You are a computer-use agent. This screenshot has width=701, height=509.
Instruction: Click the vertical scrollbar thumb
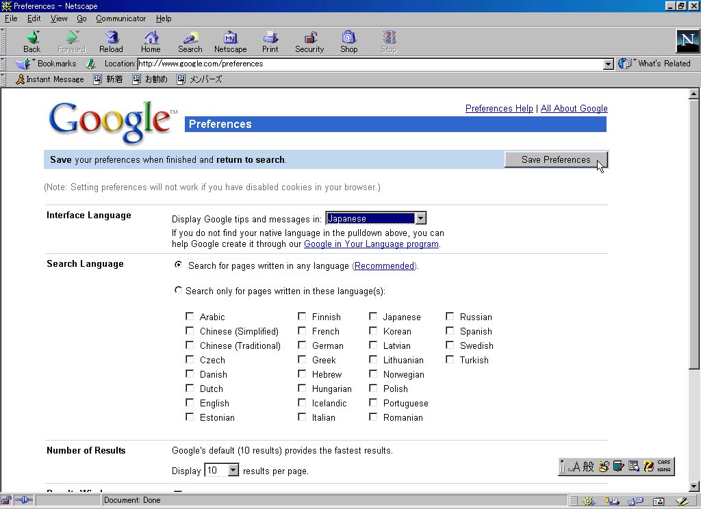(694, 233)
